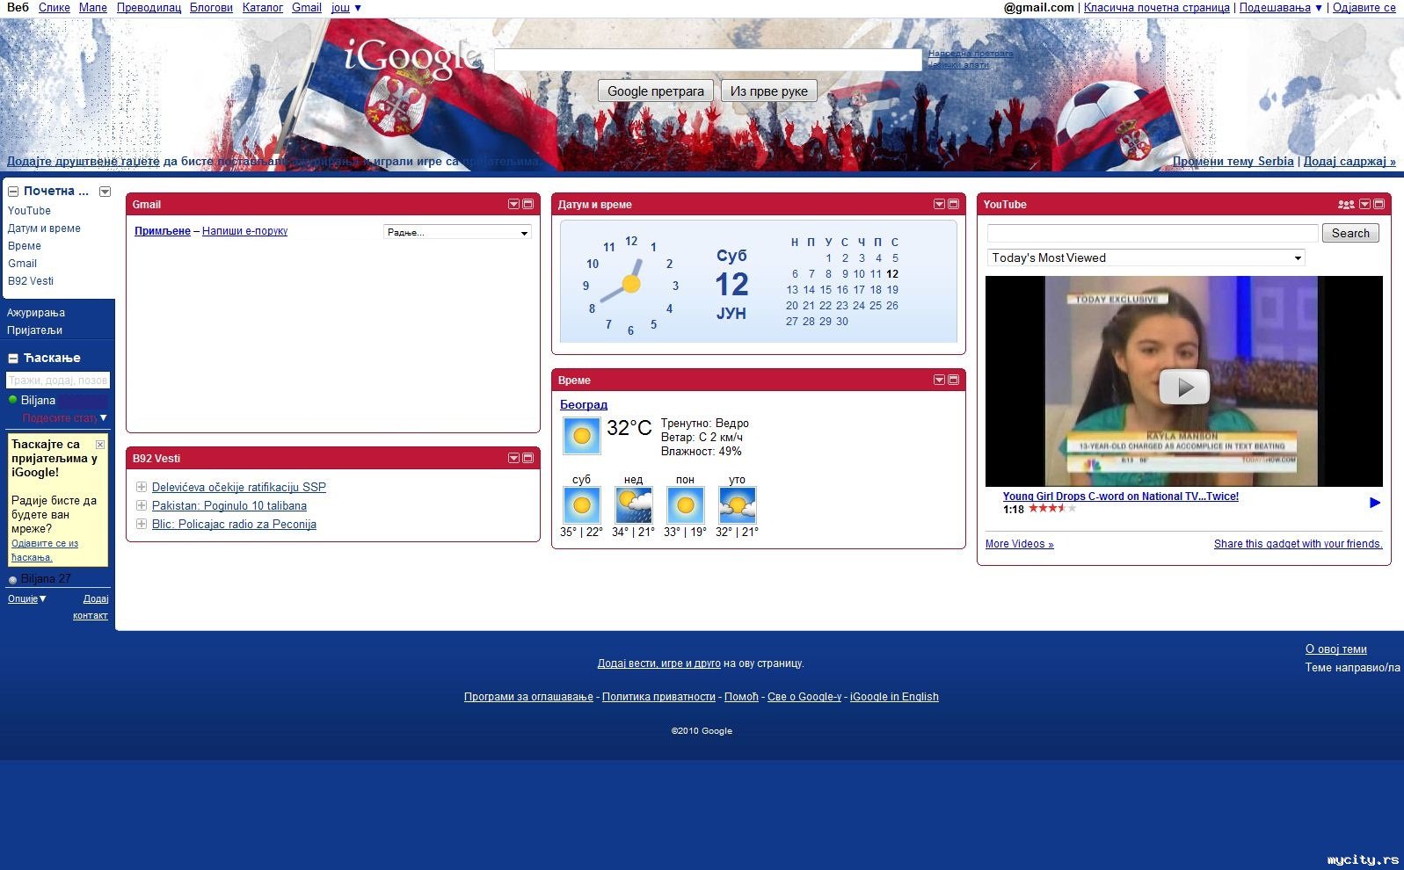Open Каталог in the top navigation
This screenshot has width=1404, height=870.
[x=262, y=7]
